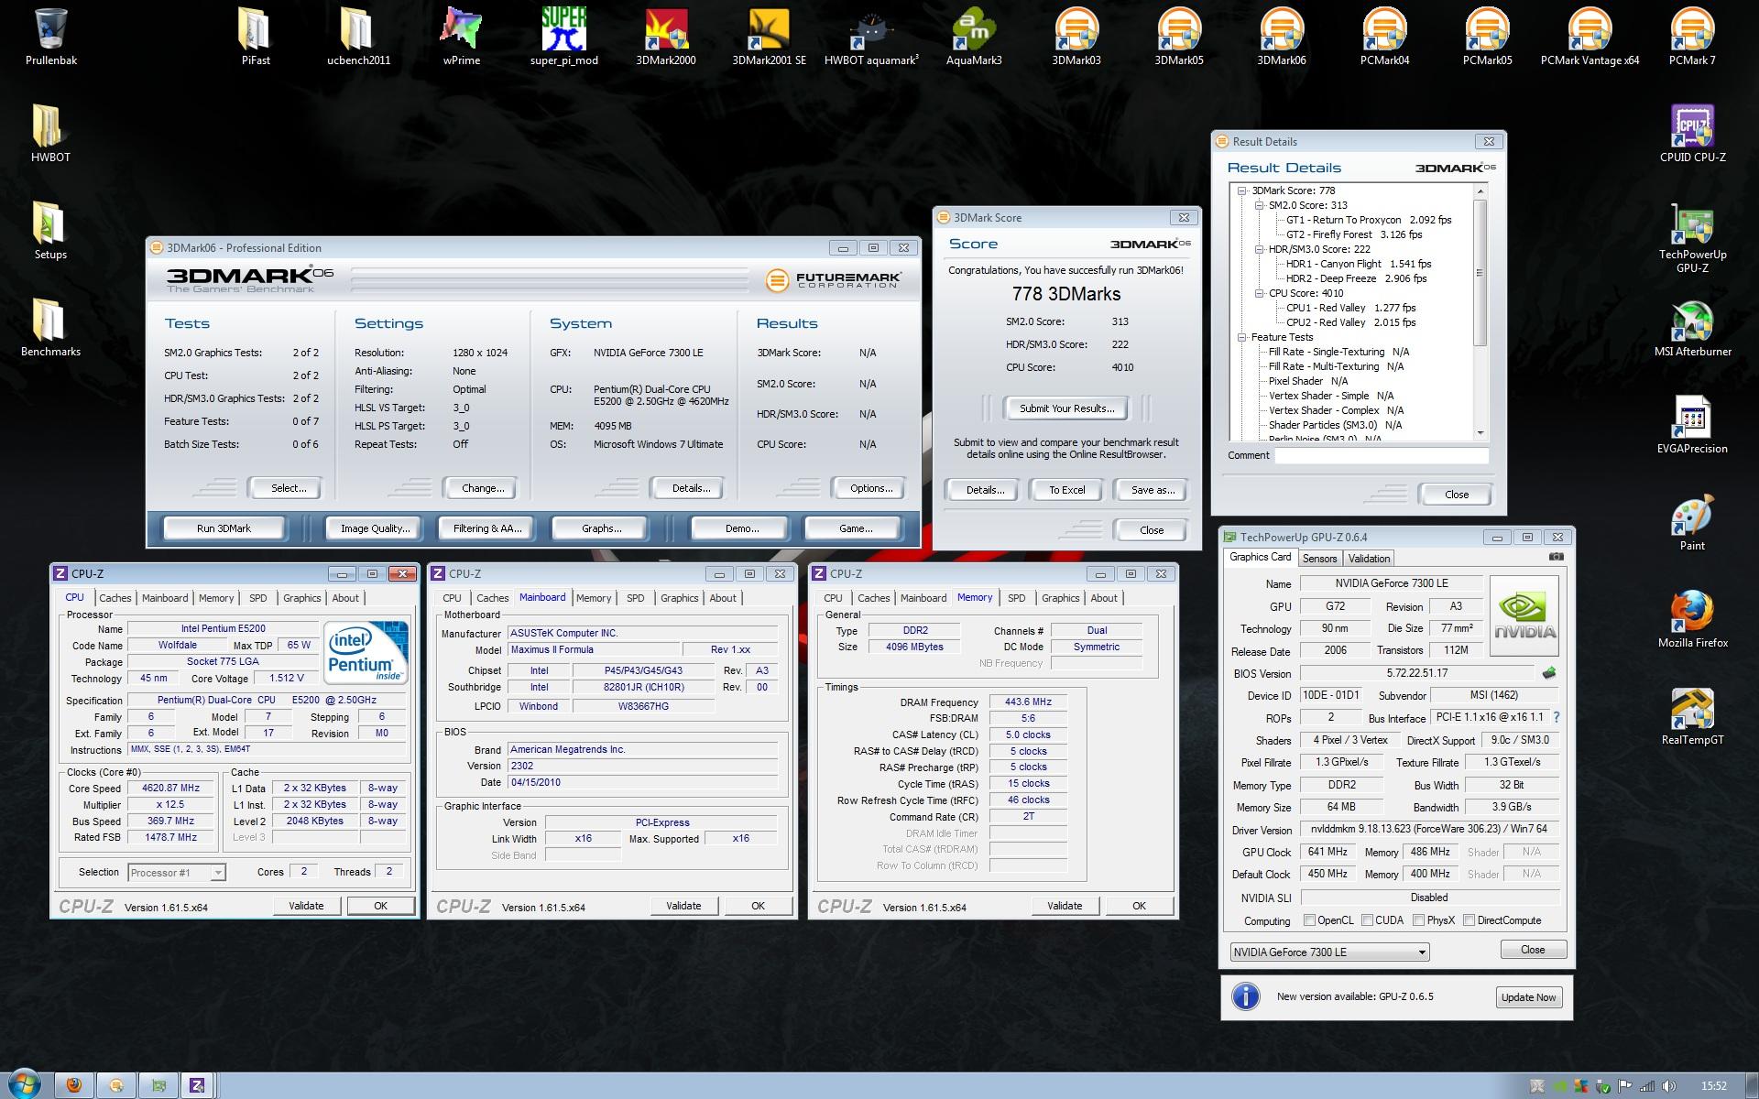Screen dimensions: 1759x1099
Task: Click the Bus Interface question mark icon
Action: (1556, 717)
